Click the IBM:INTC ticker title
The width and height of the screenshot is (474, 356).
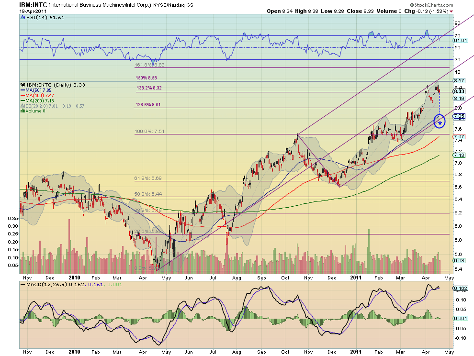[x=33, y=5]
